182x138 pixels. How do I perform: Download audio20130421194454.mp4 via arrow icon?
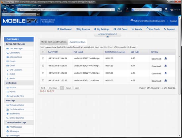pos(166,58)
